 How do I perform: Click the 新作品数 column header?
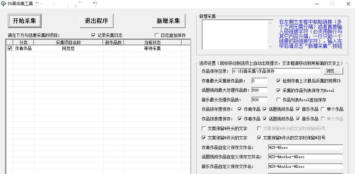point(113,42)
